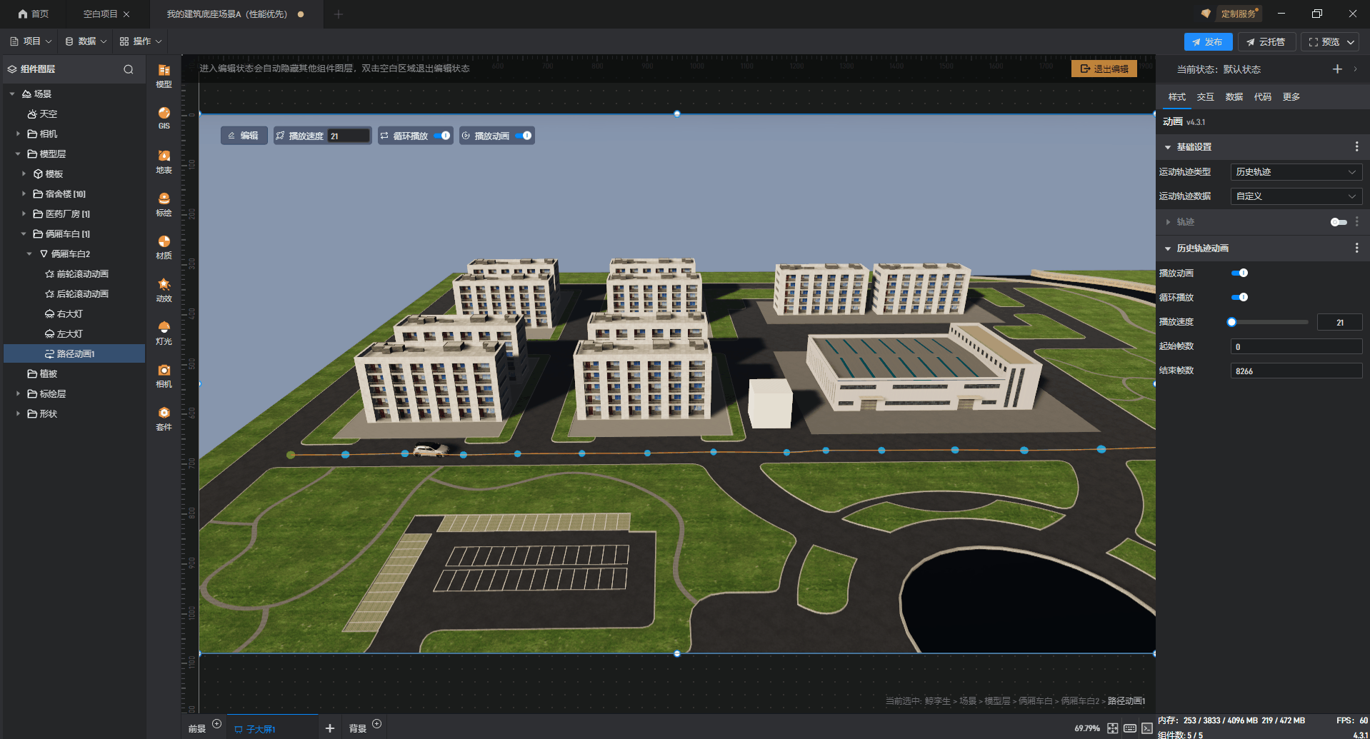Select the GIS component icon
Screen dimensions: 1370x739
point(164,117)
